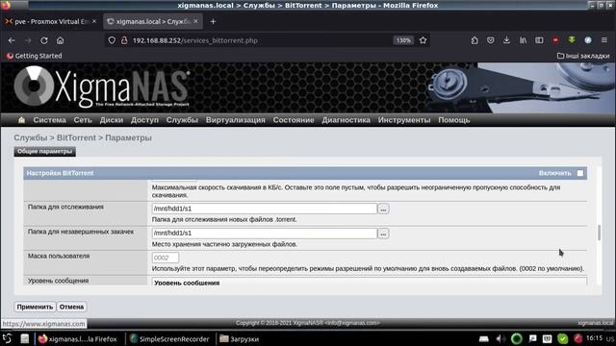Open the Загрузки taskbar window
Screen dimensions: 616x346
240,339
